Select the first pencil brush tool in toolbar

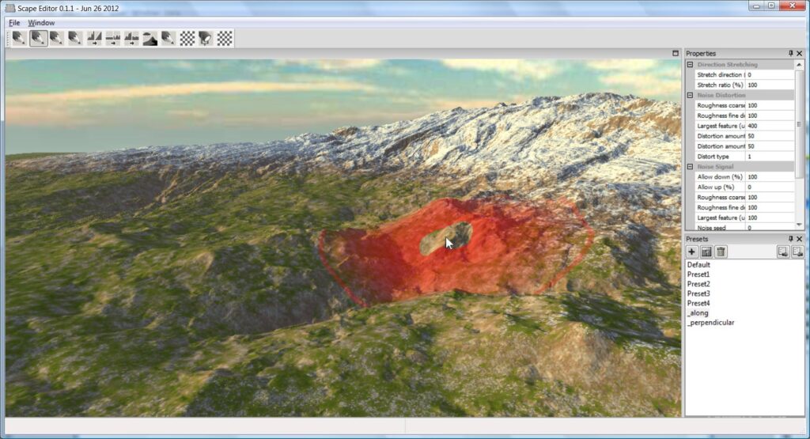click(19, 38)
